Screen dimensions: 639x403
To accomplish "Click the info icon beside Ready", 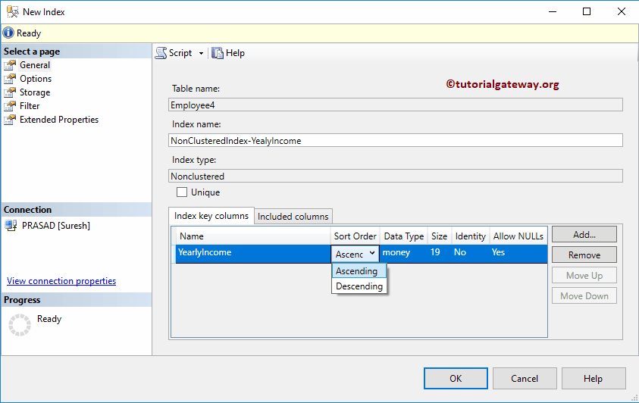I will point(8,33).
